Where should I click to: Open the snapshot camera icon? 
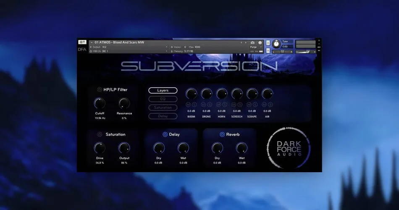click(252, 43)
